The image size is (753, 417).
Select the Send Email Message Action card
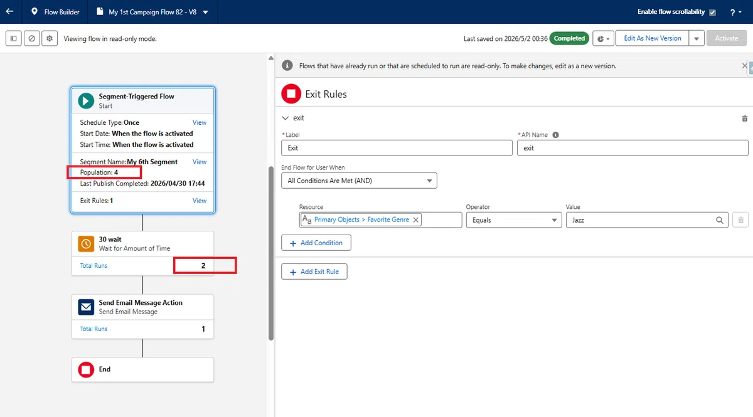(143, 317)
